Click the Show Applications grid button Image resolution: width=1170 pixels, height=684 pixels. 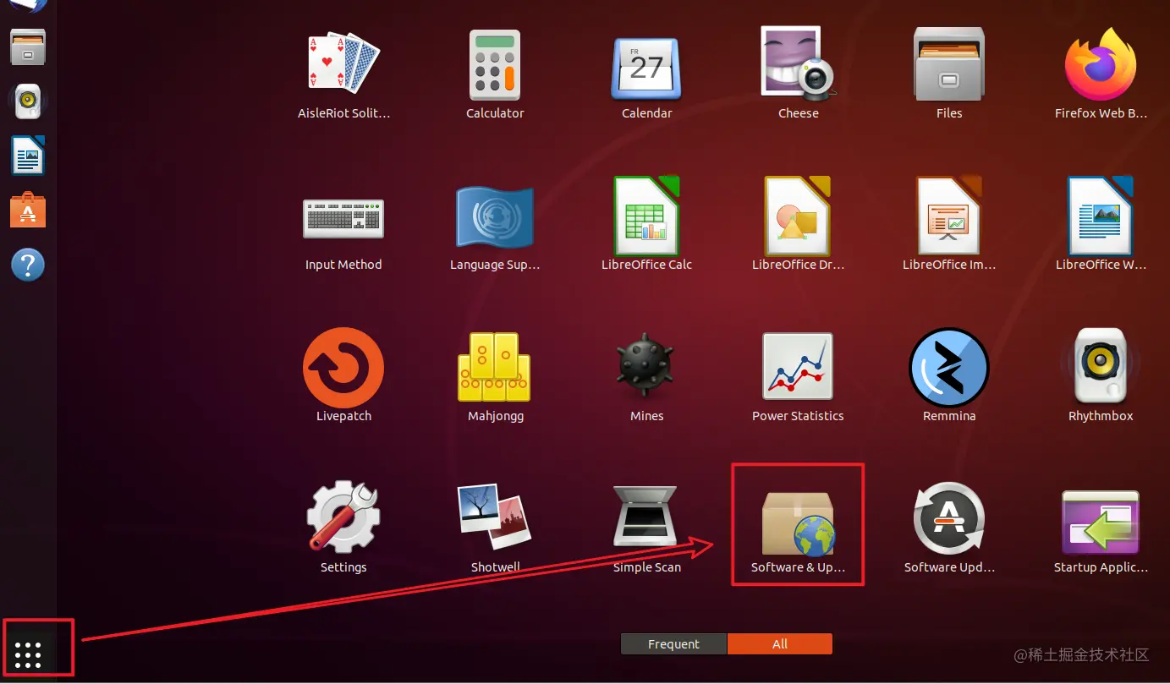[28, 654]
